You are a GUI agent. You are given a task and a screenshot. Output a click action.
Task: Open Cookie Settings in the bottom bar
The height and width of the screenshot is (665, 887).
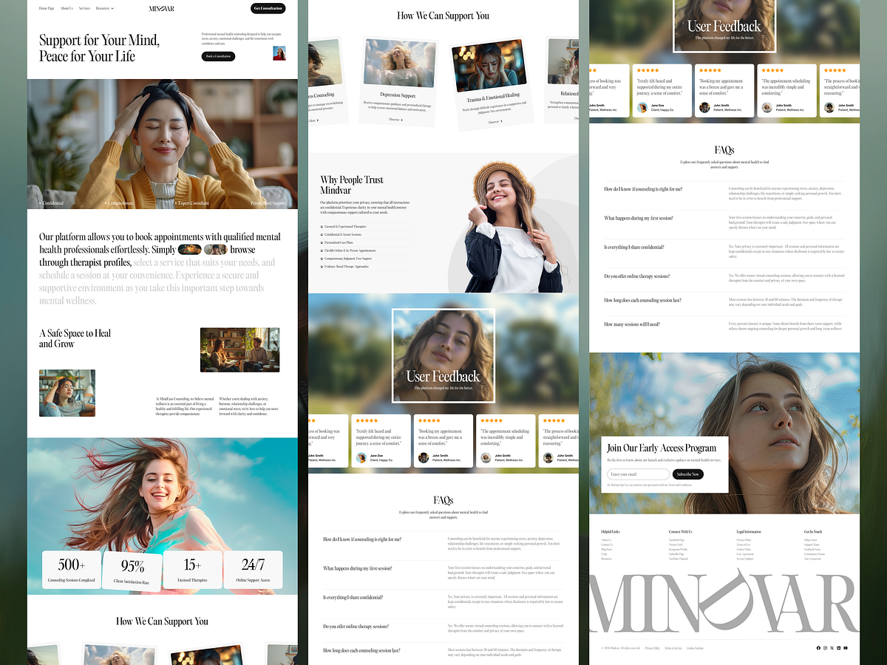click(x=695, y=648)
